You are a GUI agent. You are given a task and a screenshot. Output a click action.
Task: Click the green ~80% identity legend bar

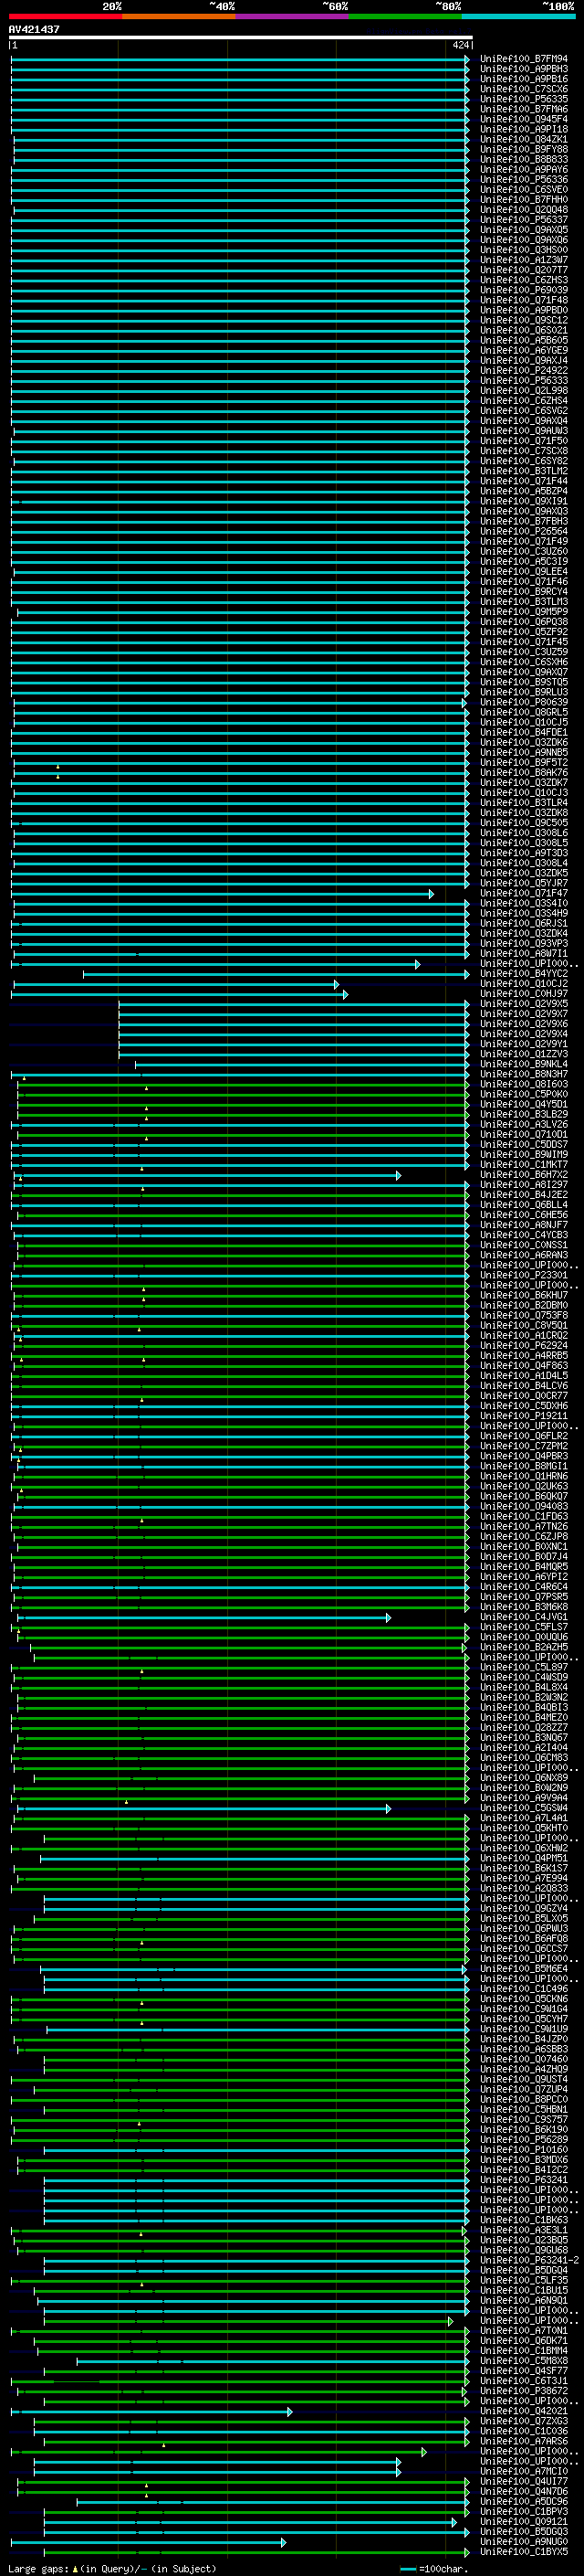(405, 16)
